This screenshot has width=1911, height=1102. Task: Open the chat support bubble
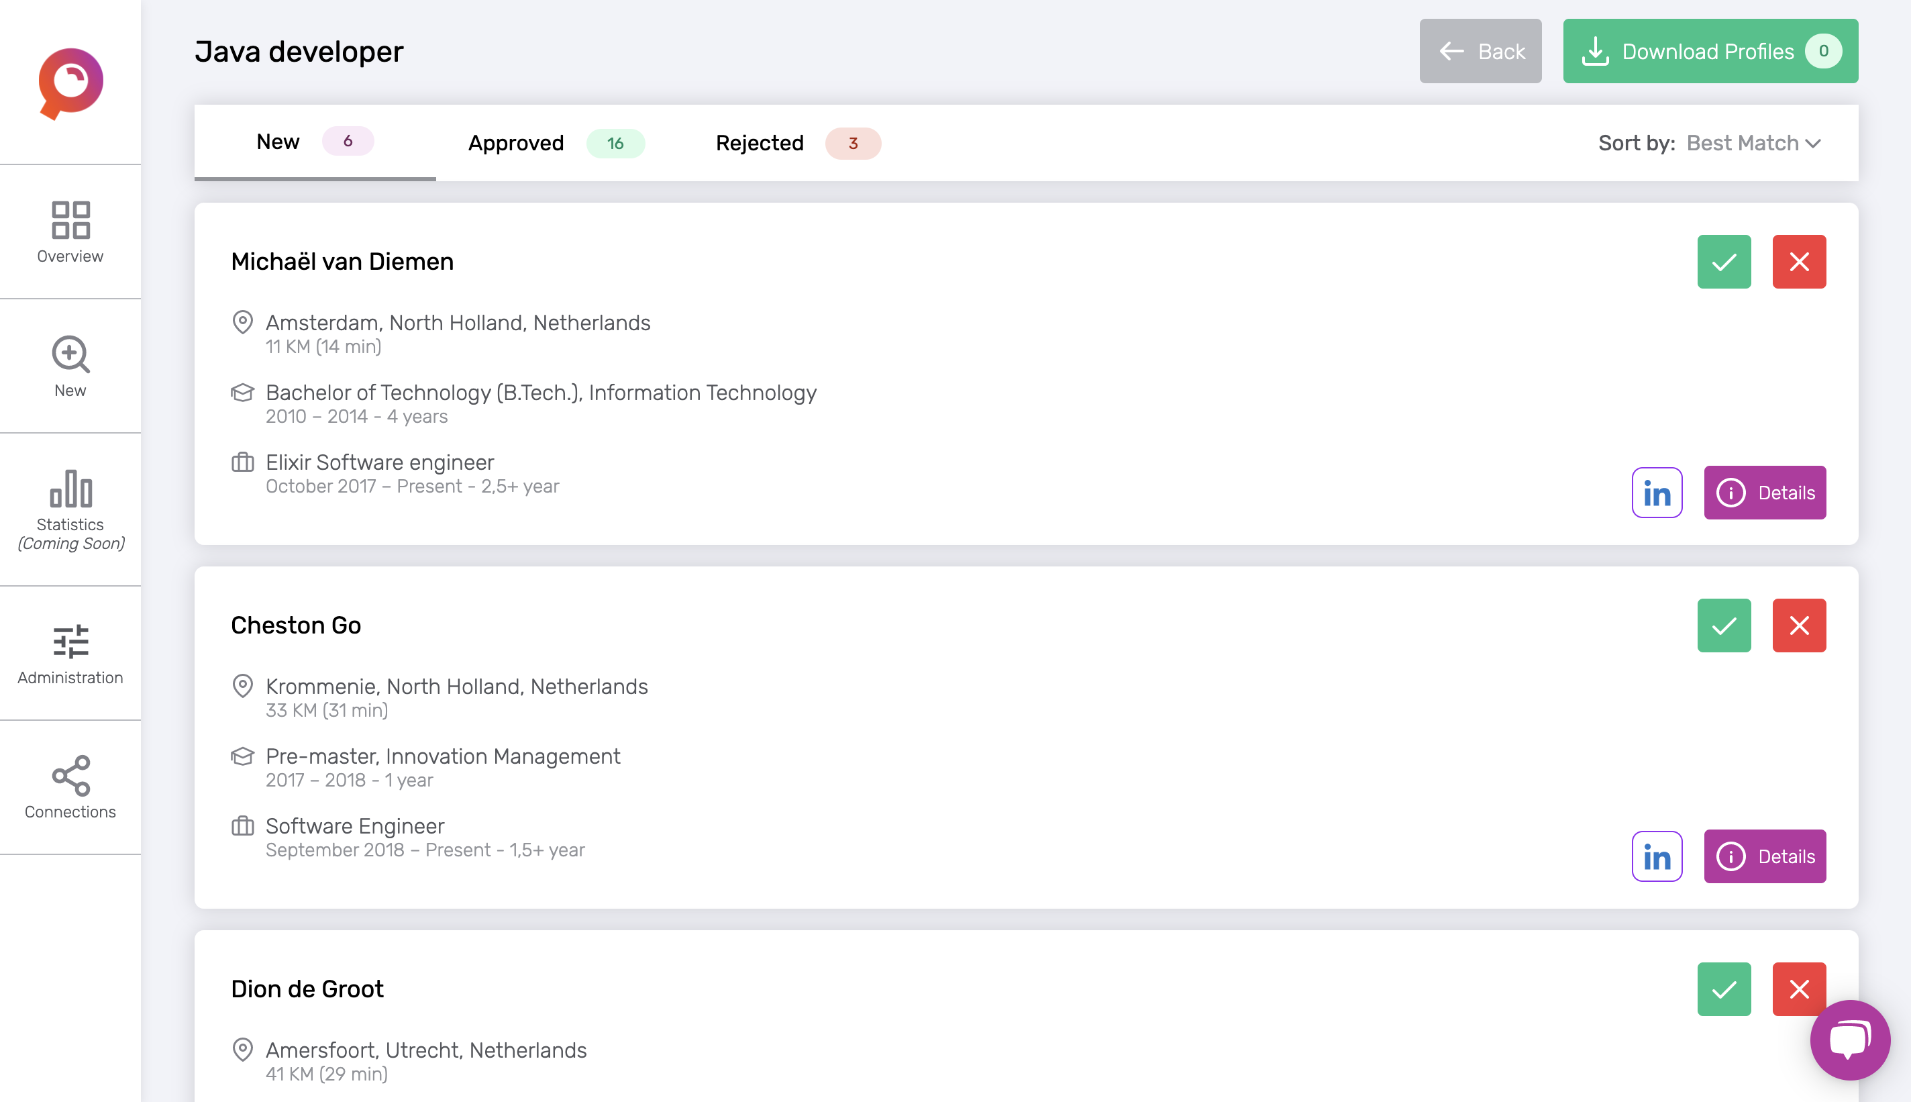1849,1038
